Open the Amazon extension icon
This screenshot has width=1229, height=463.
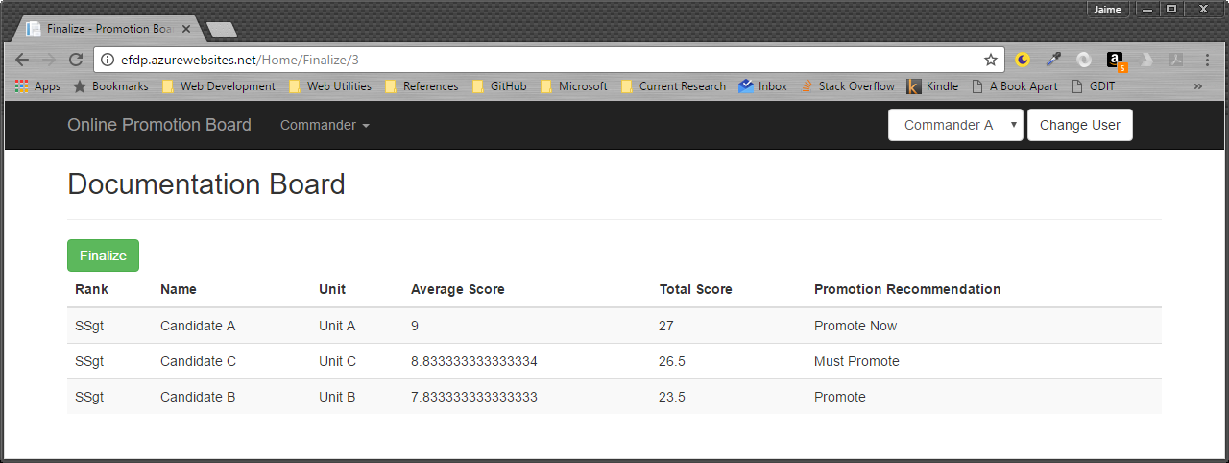(1115, 60)
